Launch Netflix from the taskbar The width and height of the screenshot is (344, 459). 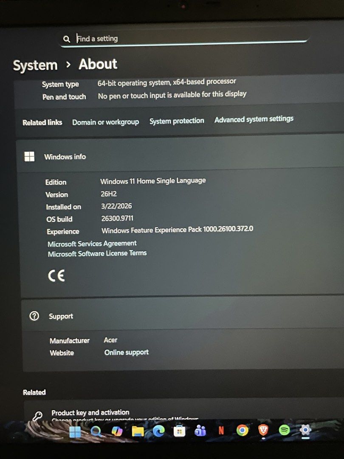click(x=221, y=430)
